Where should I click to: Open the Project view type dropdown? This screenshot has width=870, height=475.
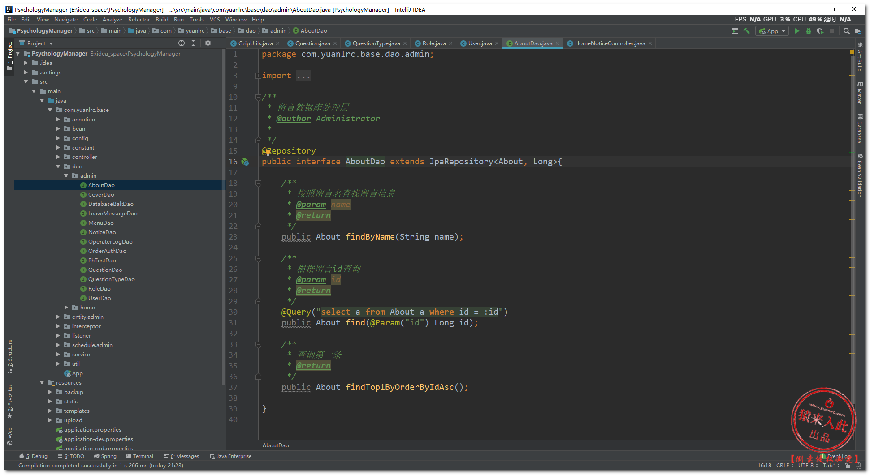pyautogui.click(x=36, y=43)
